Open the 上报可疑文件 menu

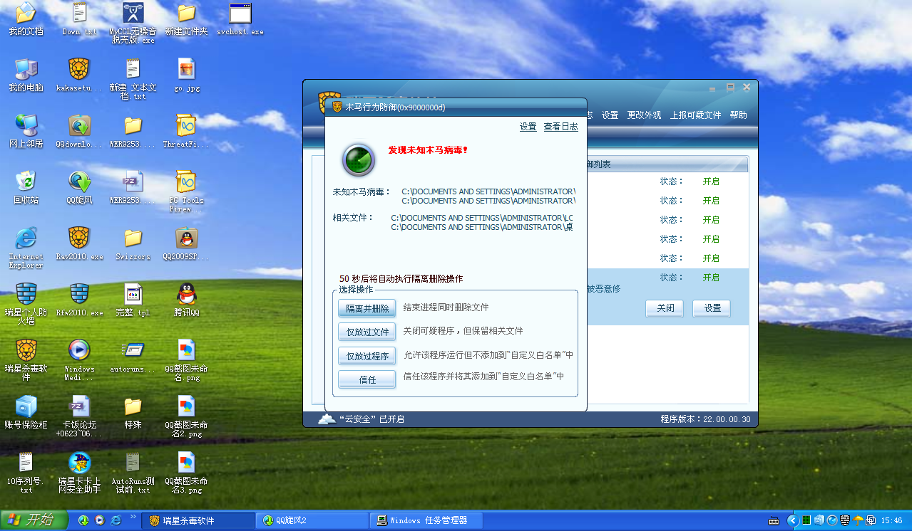click(695, 115)
